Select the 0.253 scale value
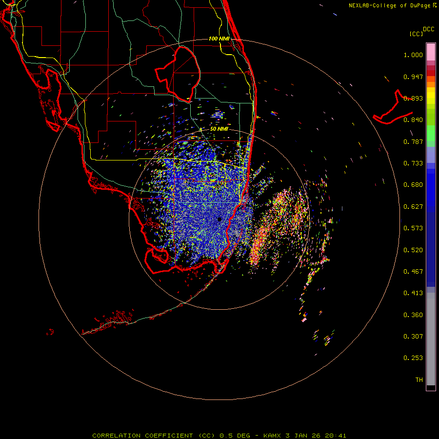Viewport: 439px width, 439px height. point(413,358)
